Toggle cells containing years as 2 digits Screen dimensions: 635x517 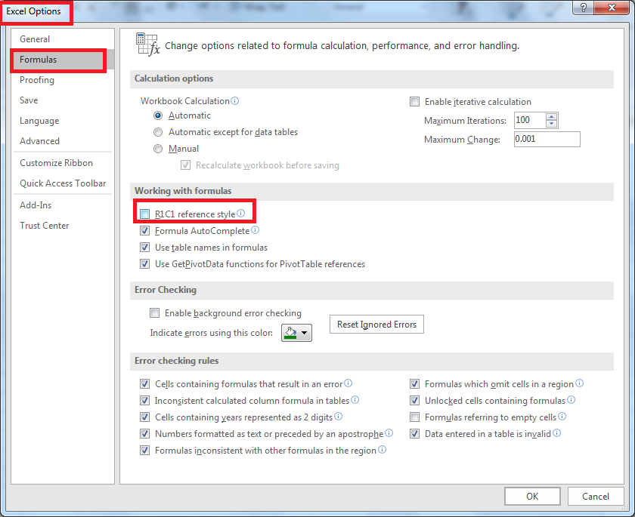coord(144,417)
